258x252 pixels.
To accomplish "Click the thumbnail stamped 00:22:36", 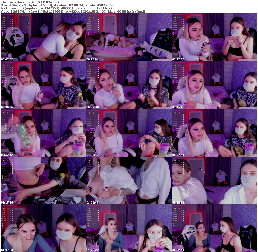I will coord(214,37).
